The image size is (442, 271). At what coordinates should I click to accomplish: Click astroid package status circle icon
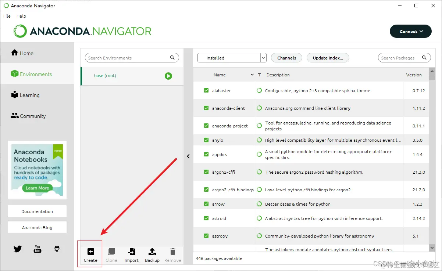259,218
